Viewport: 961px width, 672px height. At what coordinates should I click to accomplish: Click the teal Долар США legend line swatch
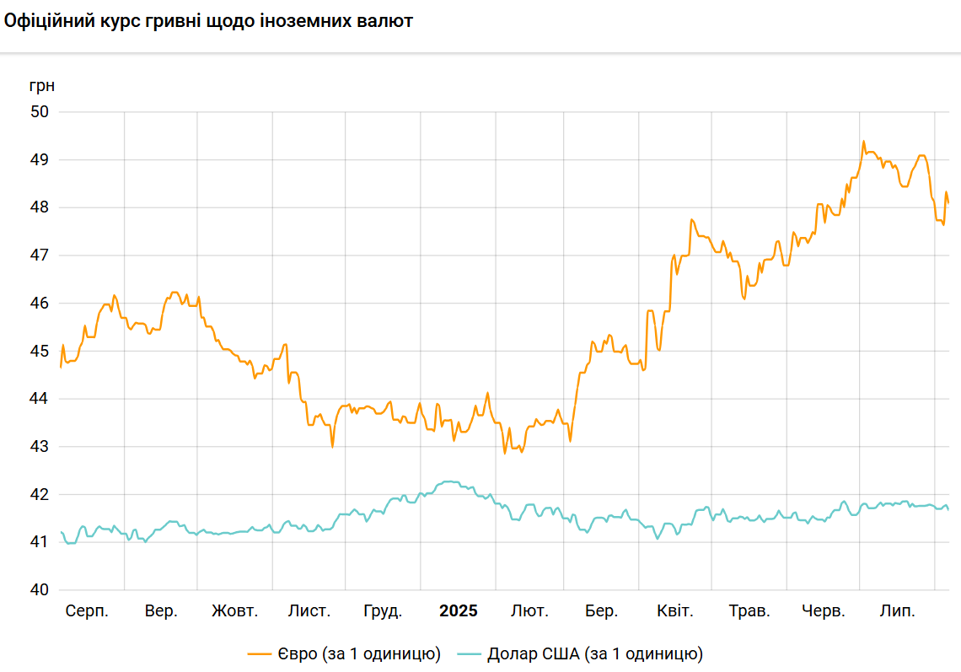[x=469, y=653]
